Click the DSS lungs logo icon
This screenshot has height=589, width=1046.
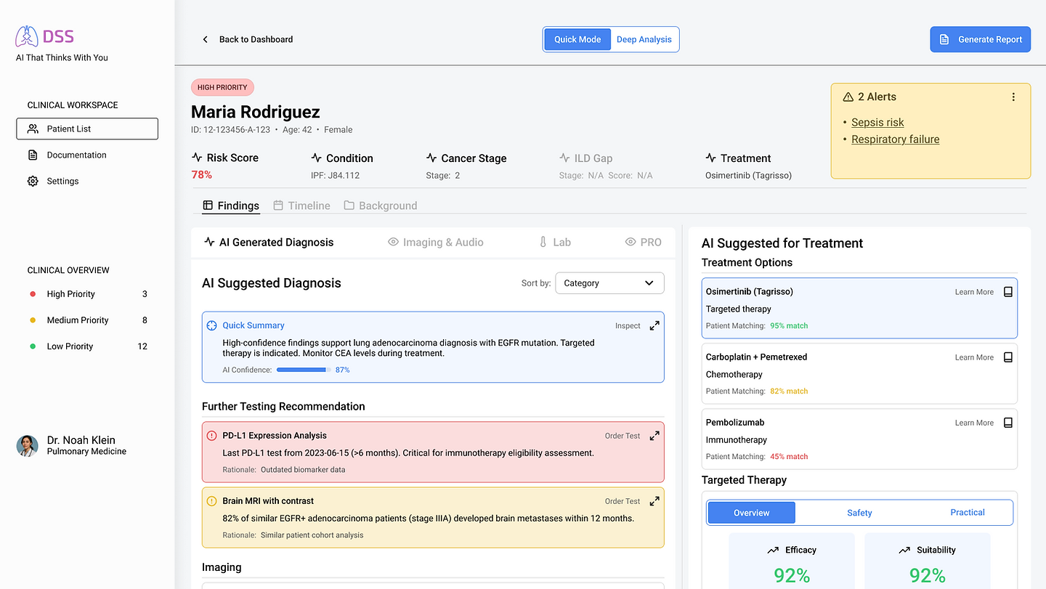click(27, 36)
